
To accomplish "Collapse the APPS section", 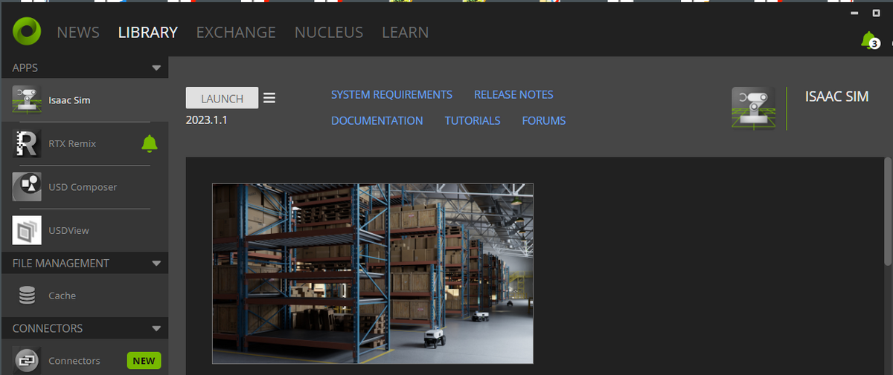I will click(x=156, y=68).
